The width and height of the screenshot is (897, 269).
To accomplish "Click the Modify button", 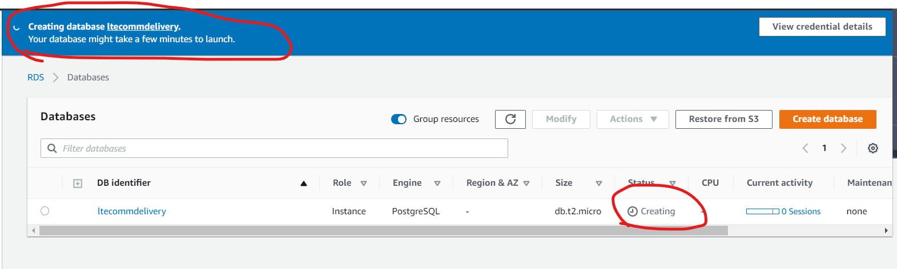I will (561, 119).
